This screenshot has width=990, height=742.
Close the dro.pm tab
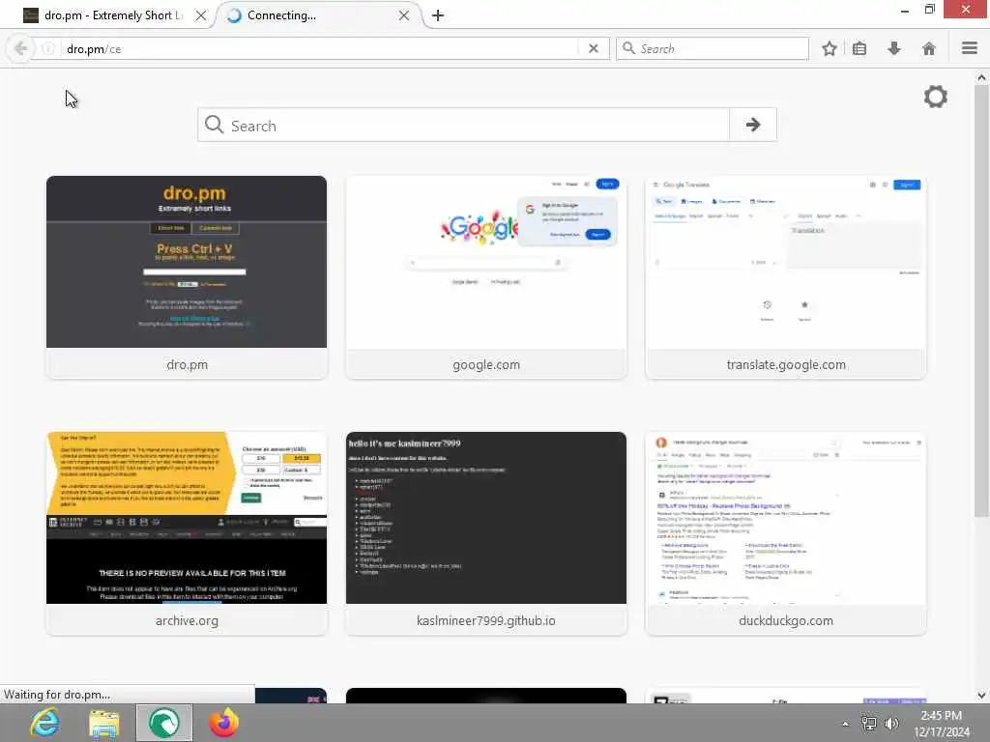click(x=201, y=15)
